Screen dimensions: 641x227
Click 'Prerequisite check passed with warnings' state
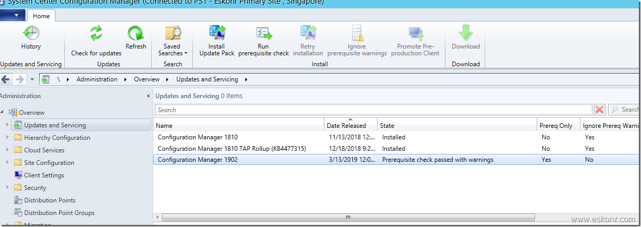click(438, 160)
